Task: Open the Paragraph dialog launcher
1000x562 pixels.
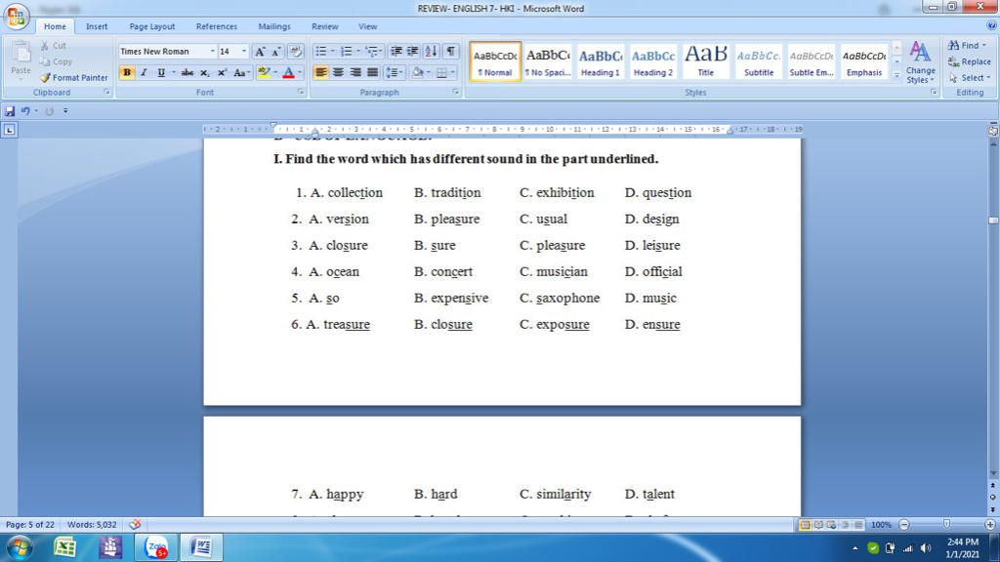Action: tap(456, 93)
